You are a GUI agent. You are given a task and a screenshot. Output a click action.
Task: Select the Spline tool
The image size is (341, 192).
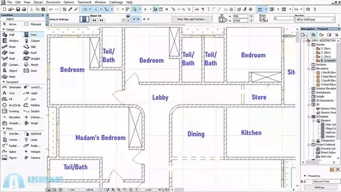[10, 151]
